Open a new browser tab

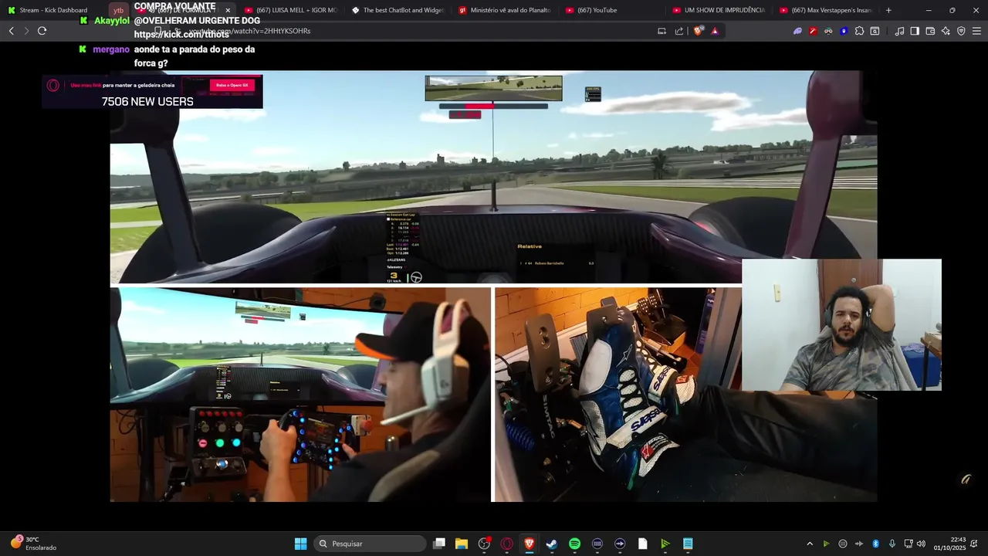888,10
